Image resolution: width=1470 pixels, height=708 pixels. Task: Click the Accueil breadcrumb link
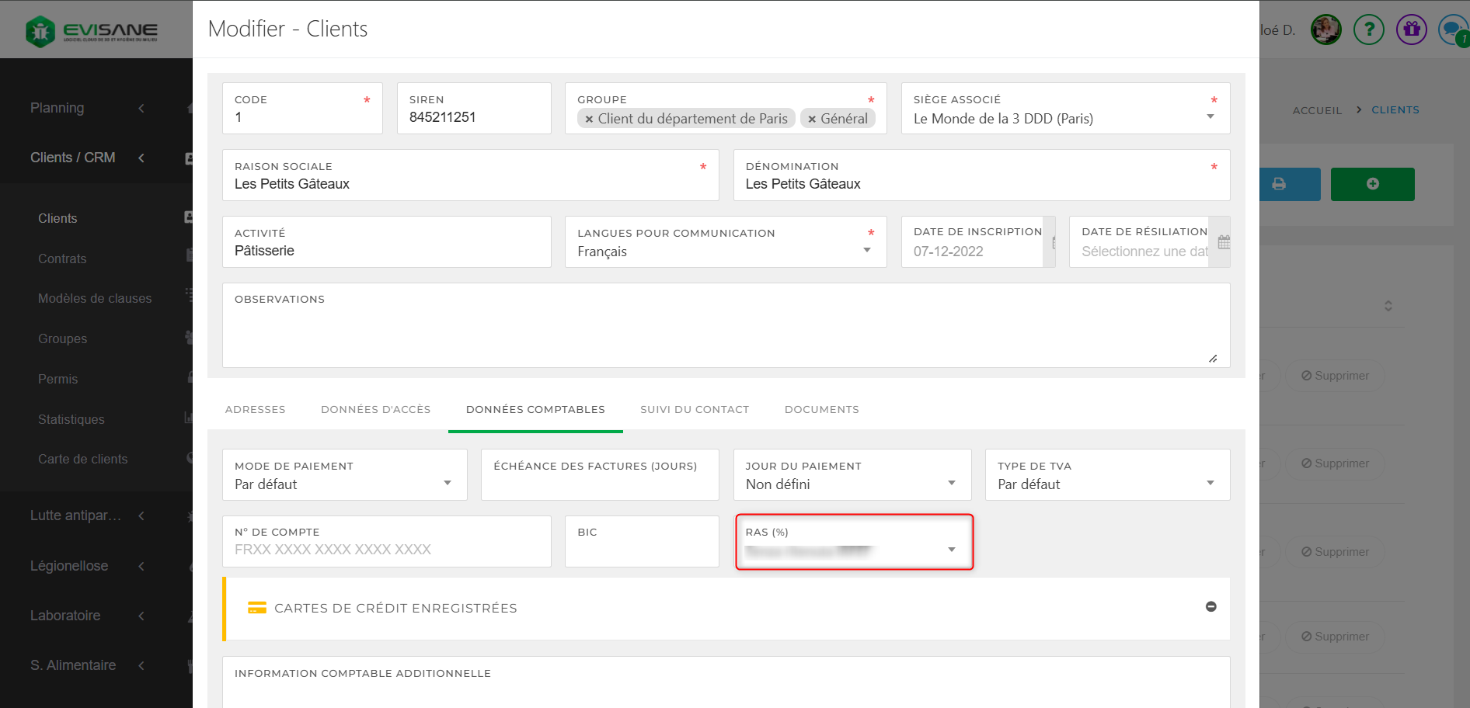(1317, 110)
